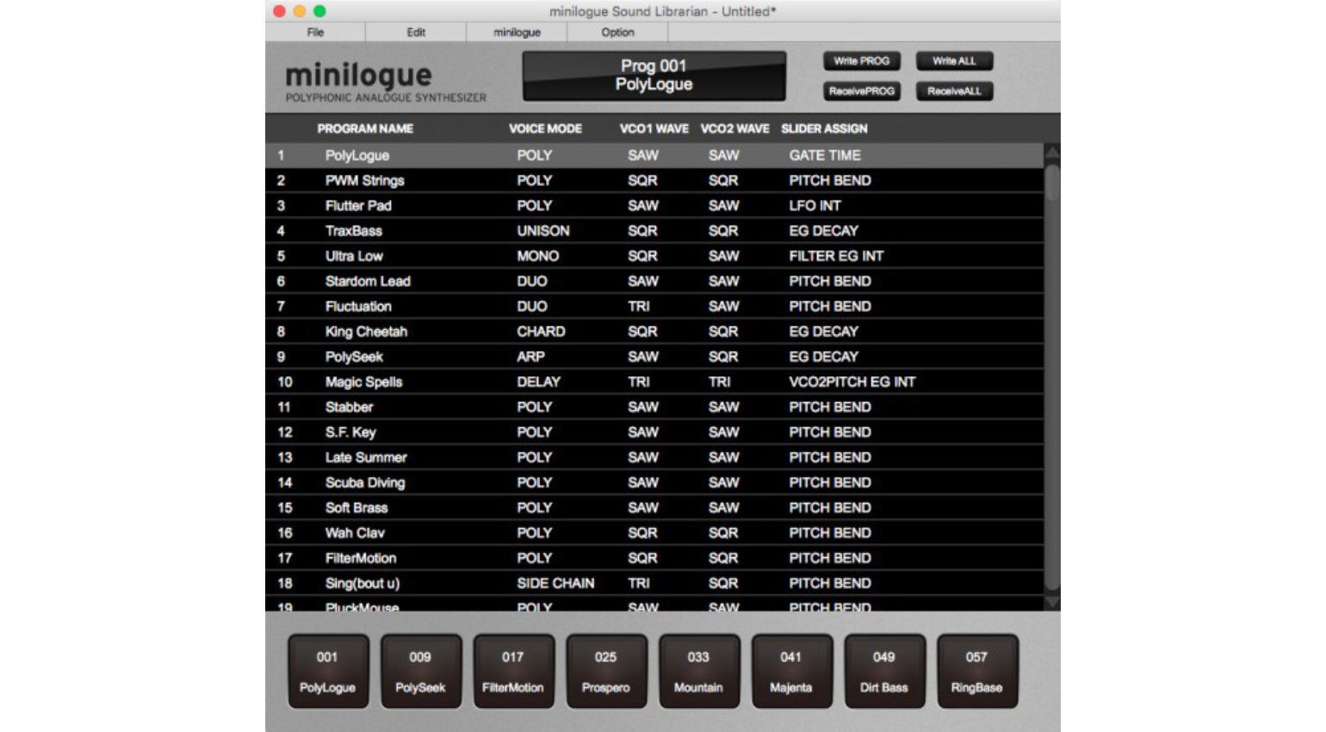Select the TraxBass program
The width and height of the screenshot is (1326, 732).
coord(654,231)
